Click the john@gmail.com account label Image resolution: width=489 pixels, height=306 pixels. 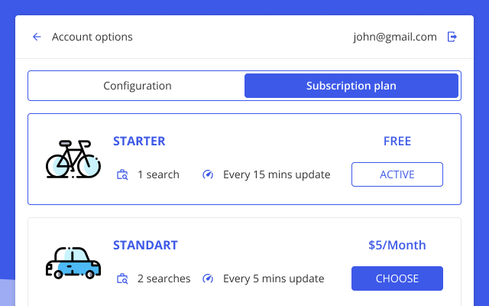pos(395,37)
